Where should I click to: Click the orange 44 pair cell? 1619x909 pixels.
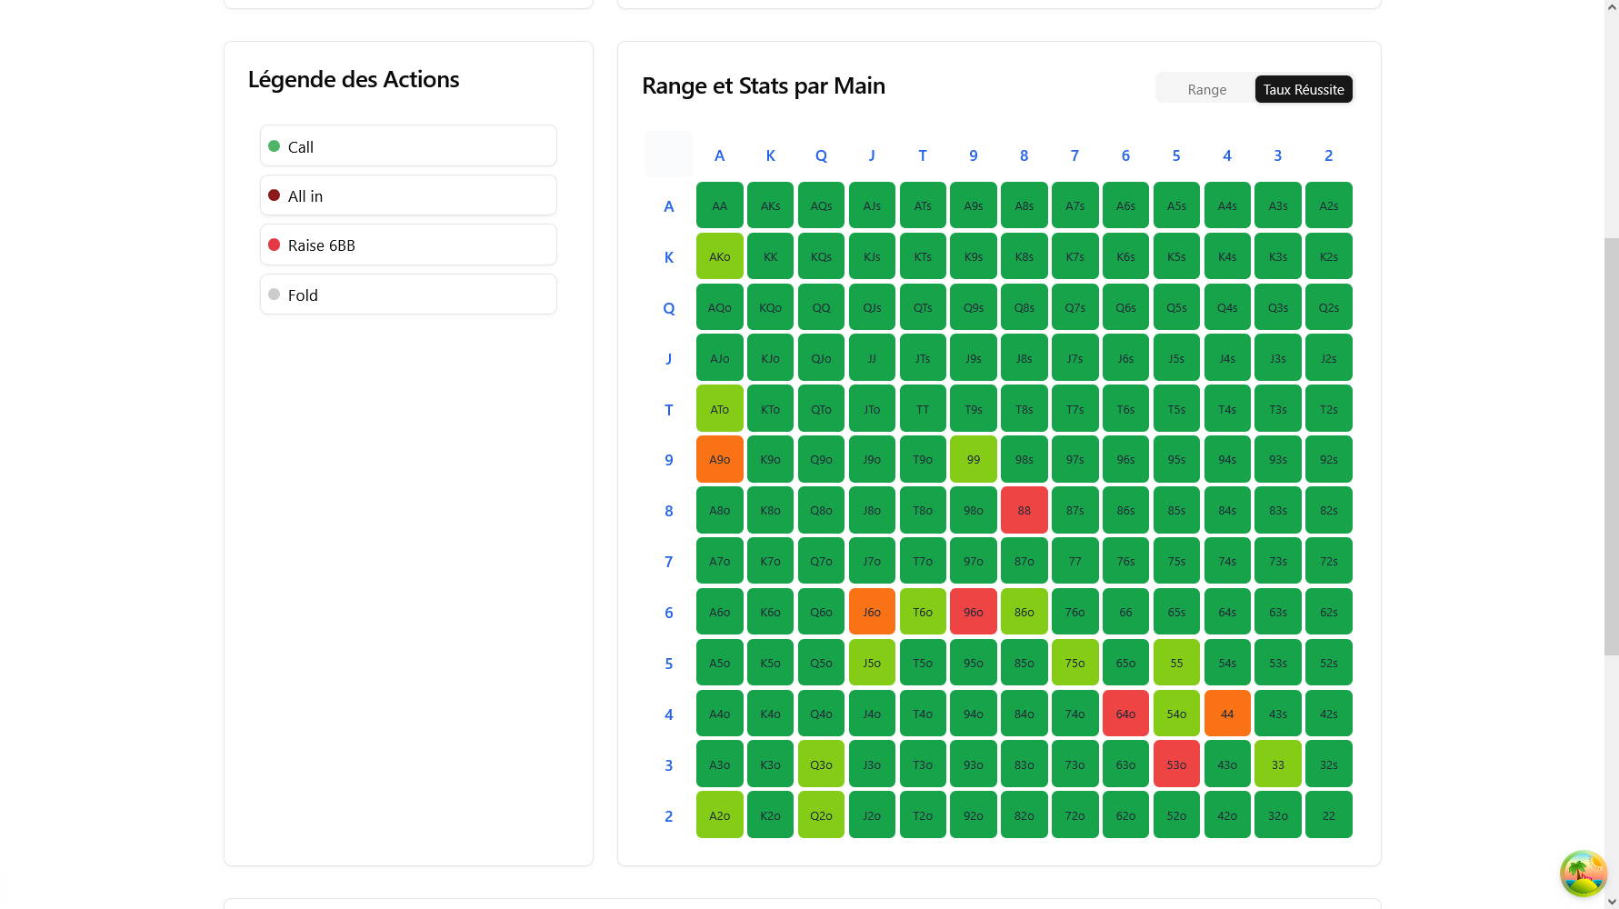(x=1226, y=714)
